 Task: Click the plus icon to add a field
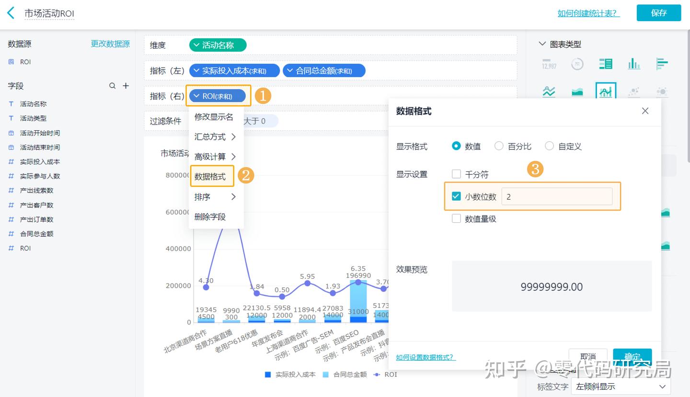(x=126, y=86)
